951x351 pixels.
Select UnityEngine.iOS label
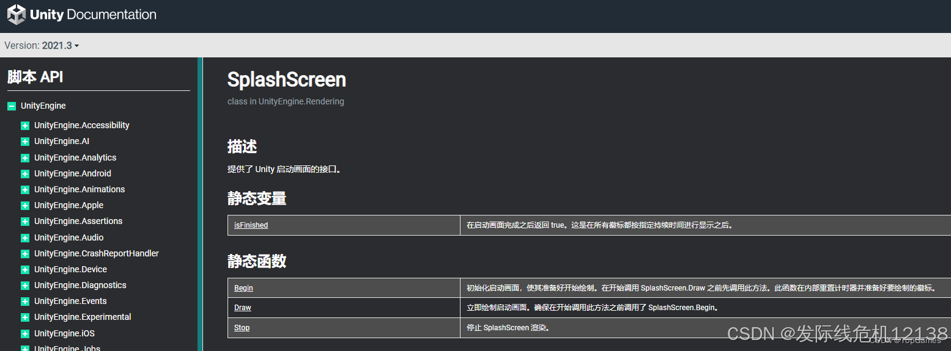point(64,333)
